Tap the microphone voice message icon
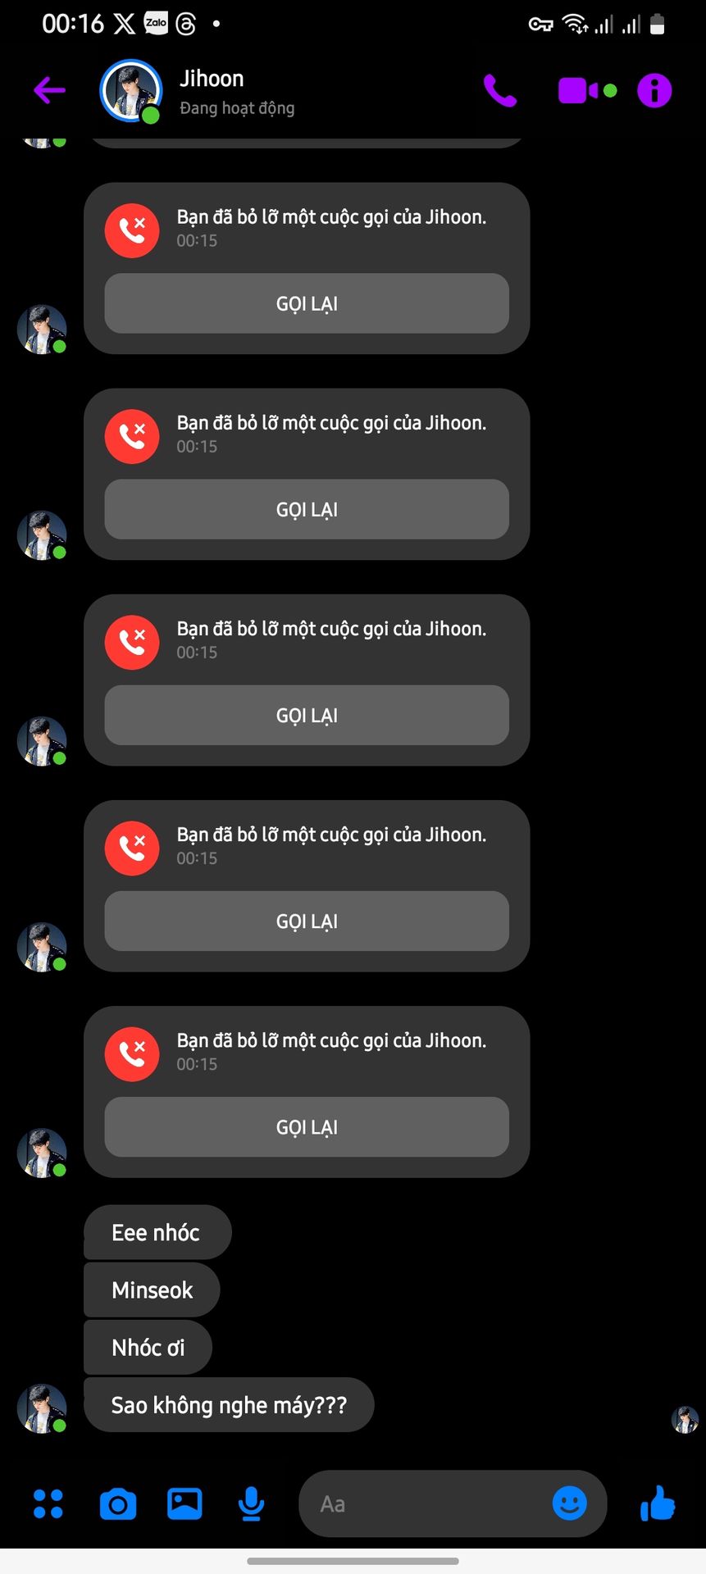Screen dimensions: 706x1574 click(x=251, y=1503)
